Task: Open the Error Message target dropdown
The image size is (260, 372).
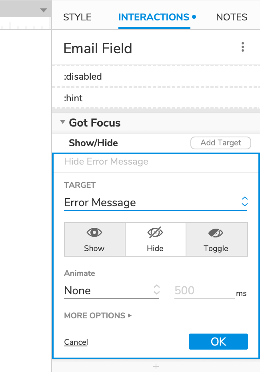Action: point(156,203)
